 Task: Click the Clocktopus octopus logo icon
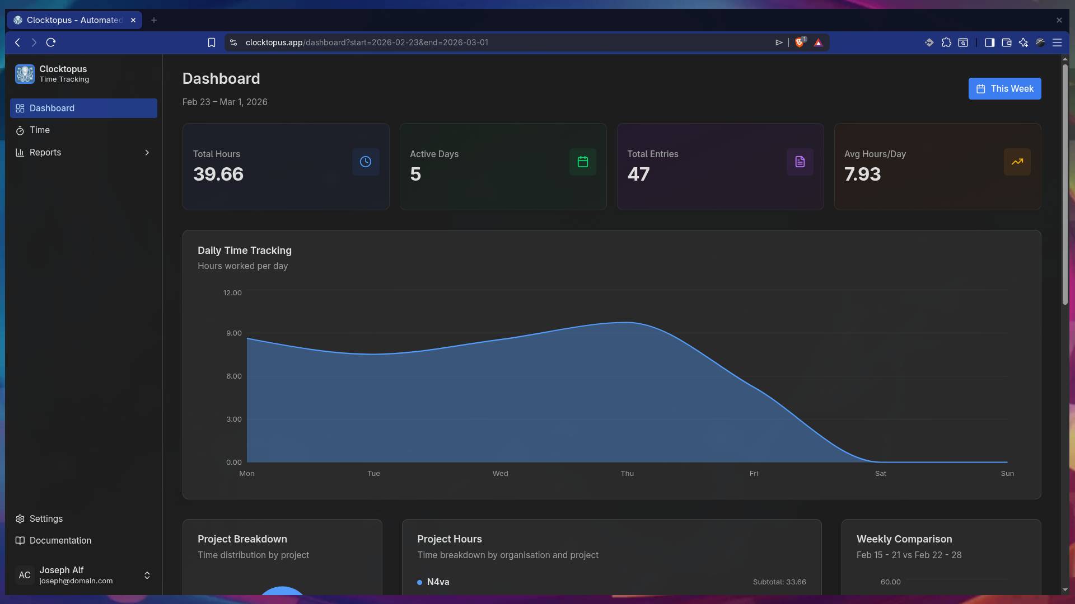click(25, 74)
